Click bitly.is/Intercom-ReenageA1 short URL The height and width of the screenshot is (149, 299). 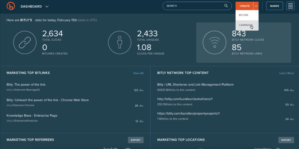click(x=23, y=90)
